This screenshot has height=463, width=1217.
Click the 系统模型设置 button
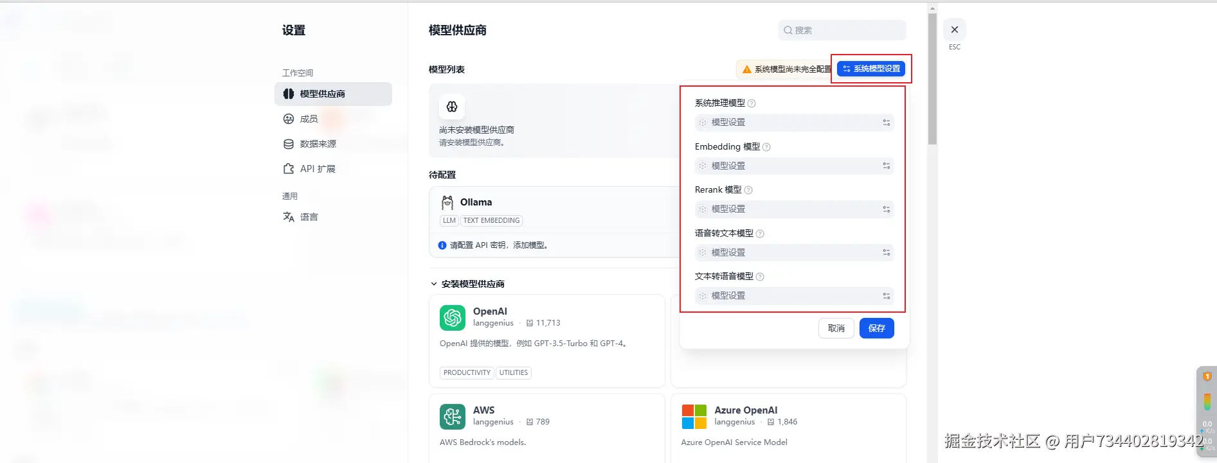[x=870, y=69]
